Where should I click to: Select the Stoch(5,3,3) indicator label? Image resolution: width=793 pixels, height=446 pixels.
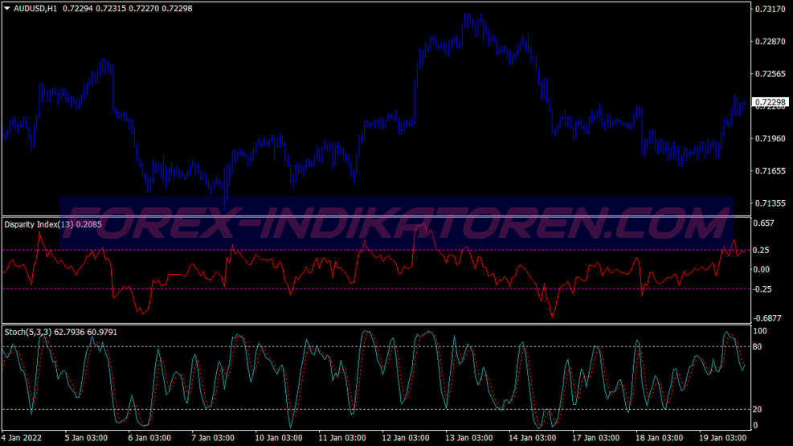coord(27,331)
